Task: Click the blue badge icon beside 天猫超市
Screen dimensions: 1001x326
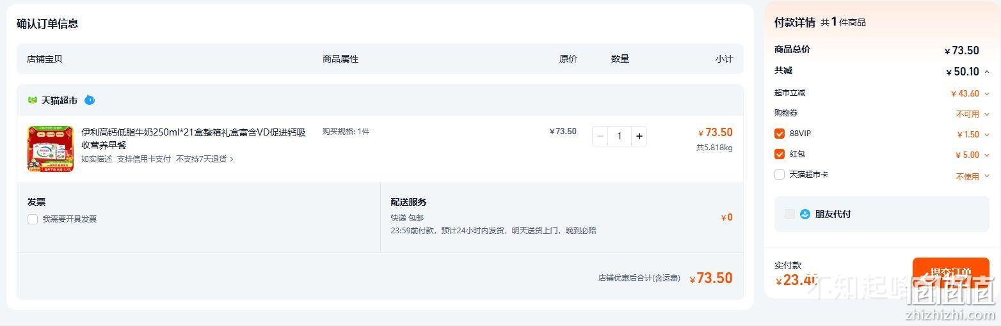Action: (x=90, y=100)
